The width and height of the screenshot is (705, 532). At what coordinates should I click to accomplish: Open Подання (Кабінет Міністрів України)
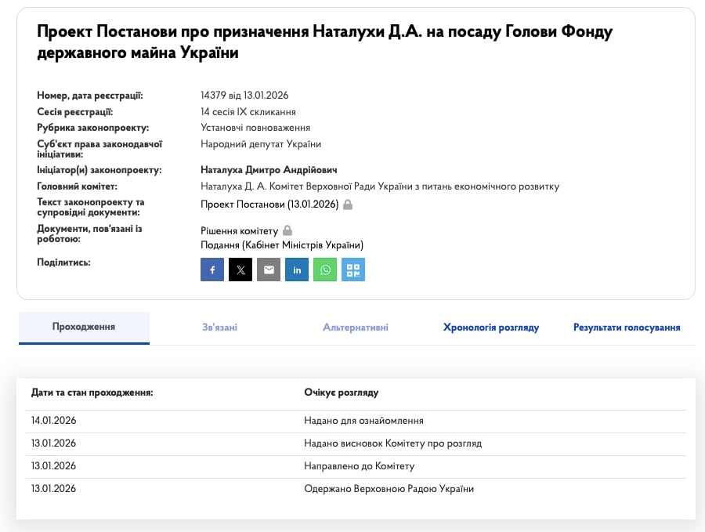coord(280,244)
